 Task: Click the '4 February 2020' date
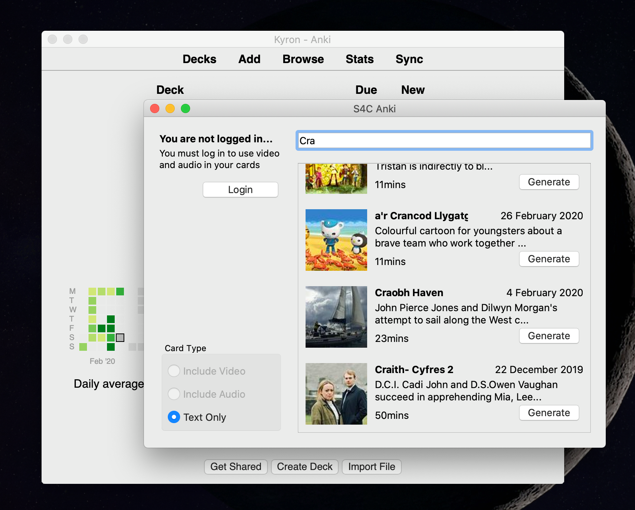545,293
